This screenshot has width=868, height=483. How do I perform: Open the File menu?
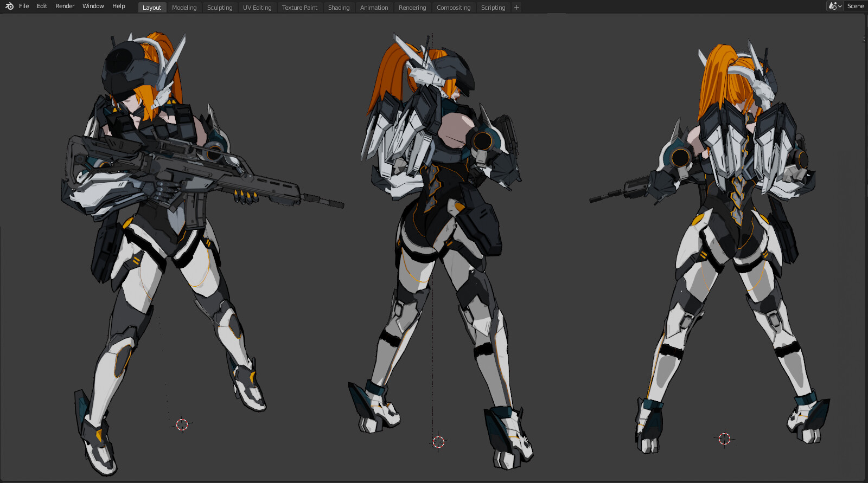click(x=24, y=6)
